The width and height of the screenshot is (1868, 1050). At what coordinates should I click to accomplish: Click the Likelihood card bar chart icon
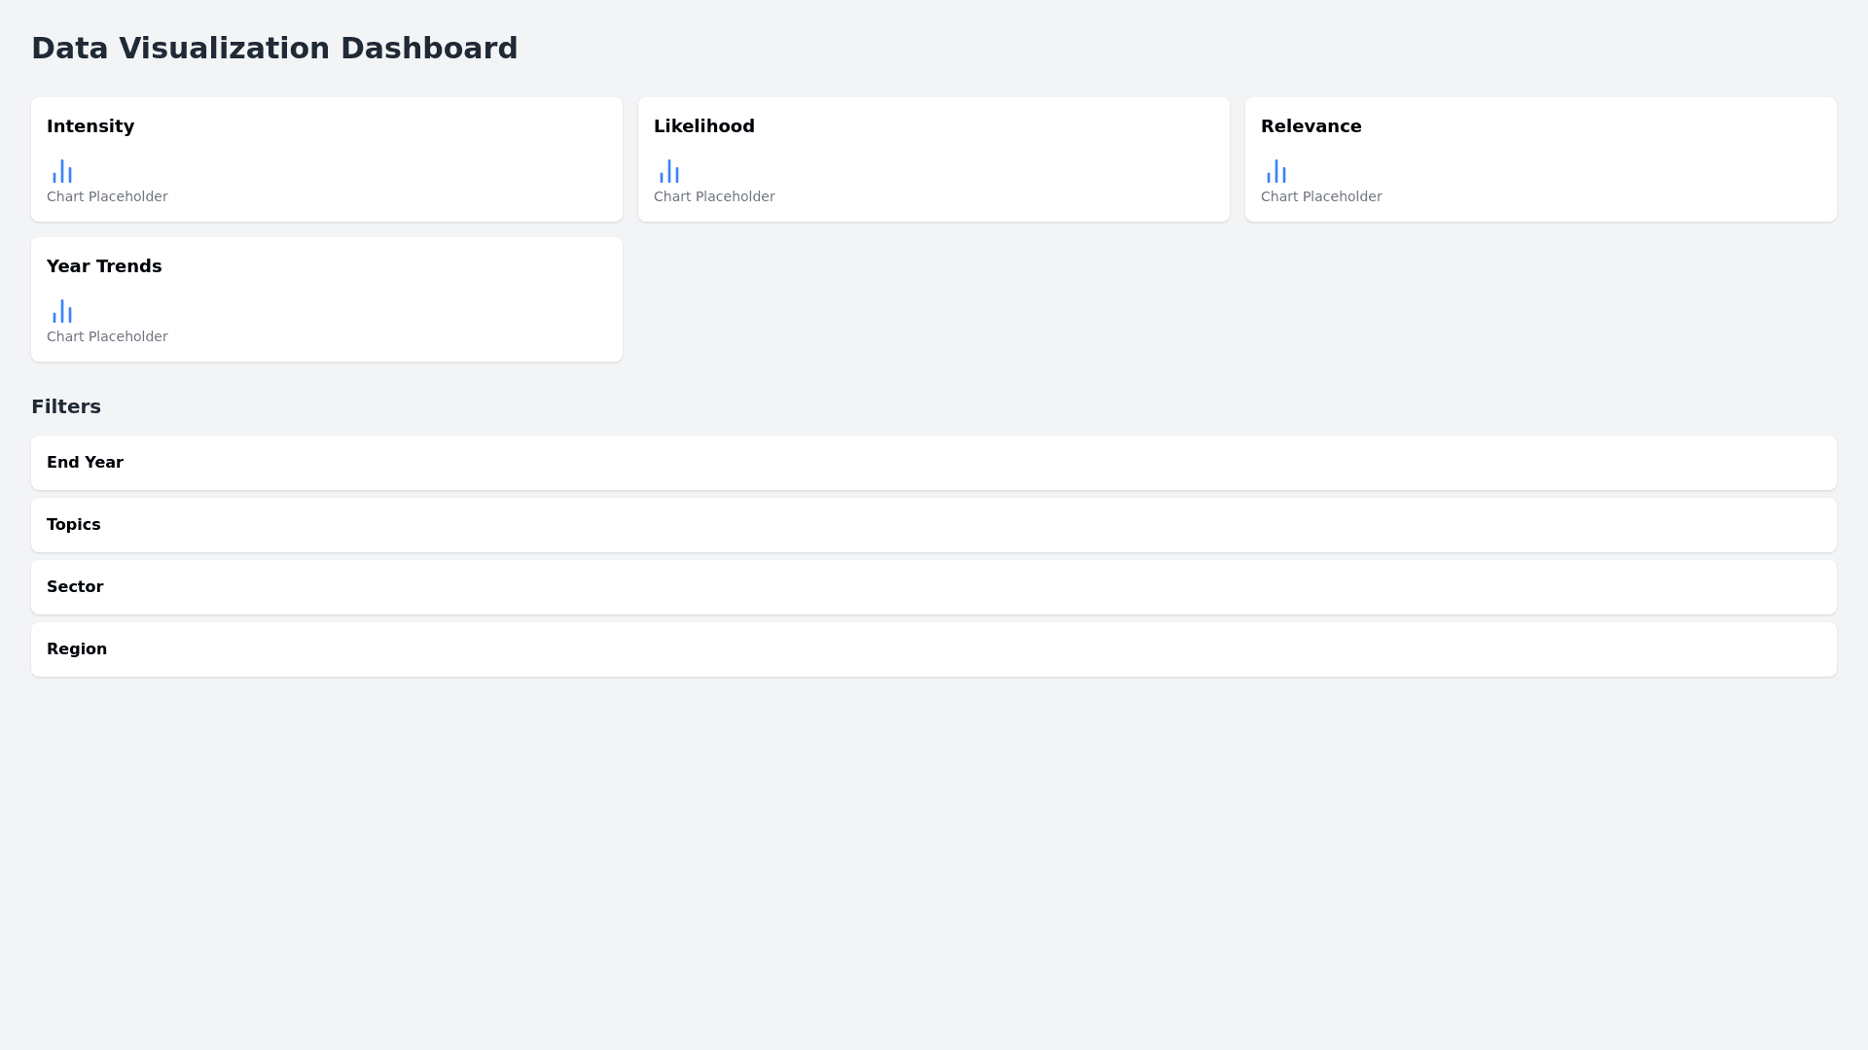[x=669, y=172]
